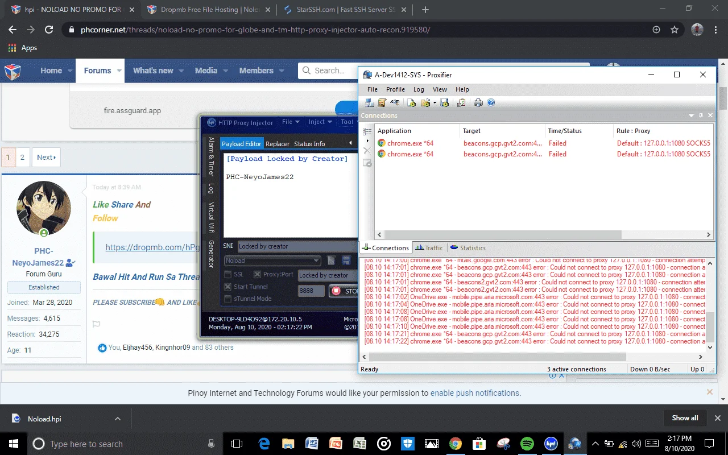Open Word from the taskbar
728x455 pixels.
[x=312, y=444]
